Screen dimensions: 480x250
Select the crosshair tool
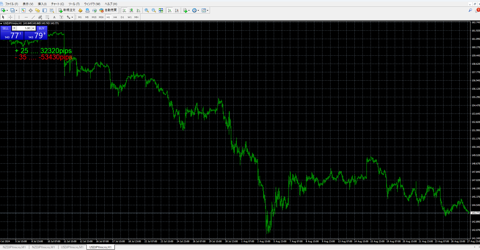click(10, 17)
